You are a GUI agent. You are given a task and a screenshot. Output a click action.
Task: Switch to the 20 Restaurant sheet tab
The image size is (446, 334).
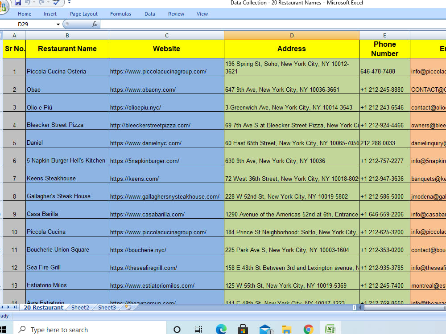point(44,308)
